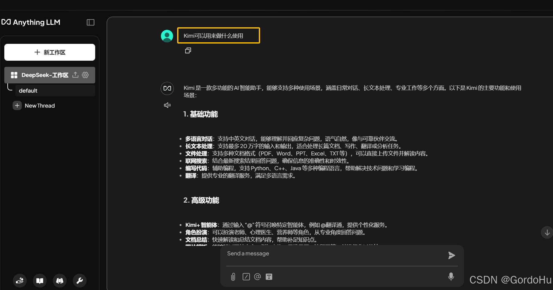Toggle the sidebar collapse icon
The image size is (553, 290).
tap(91, 22)
